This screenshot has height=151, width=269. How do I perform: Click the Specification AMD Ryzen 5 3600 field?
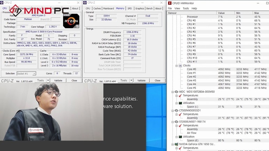[x=49, y=32]
